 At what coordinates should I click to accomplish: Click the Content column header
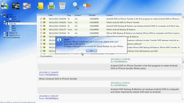click(109, 15)
